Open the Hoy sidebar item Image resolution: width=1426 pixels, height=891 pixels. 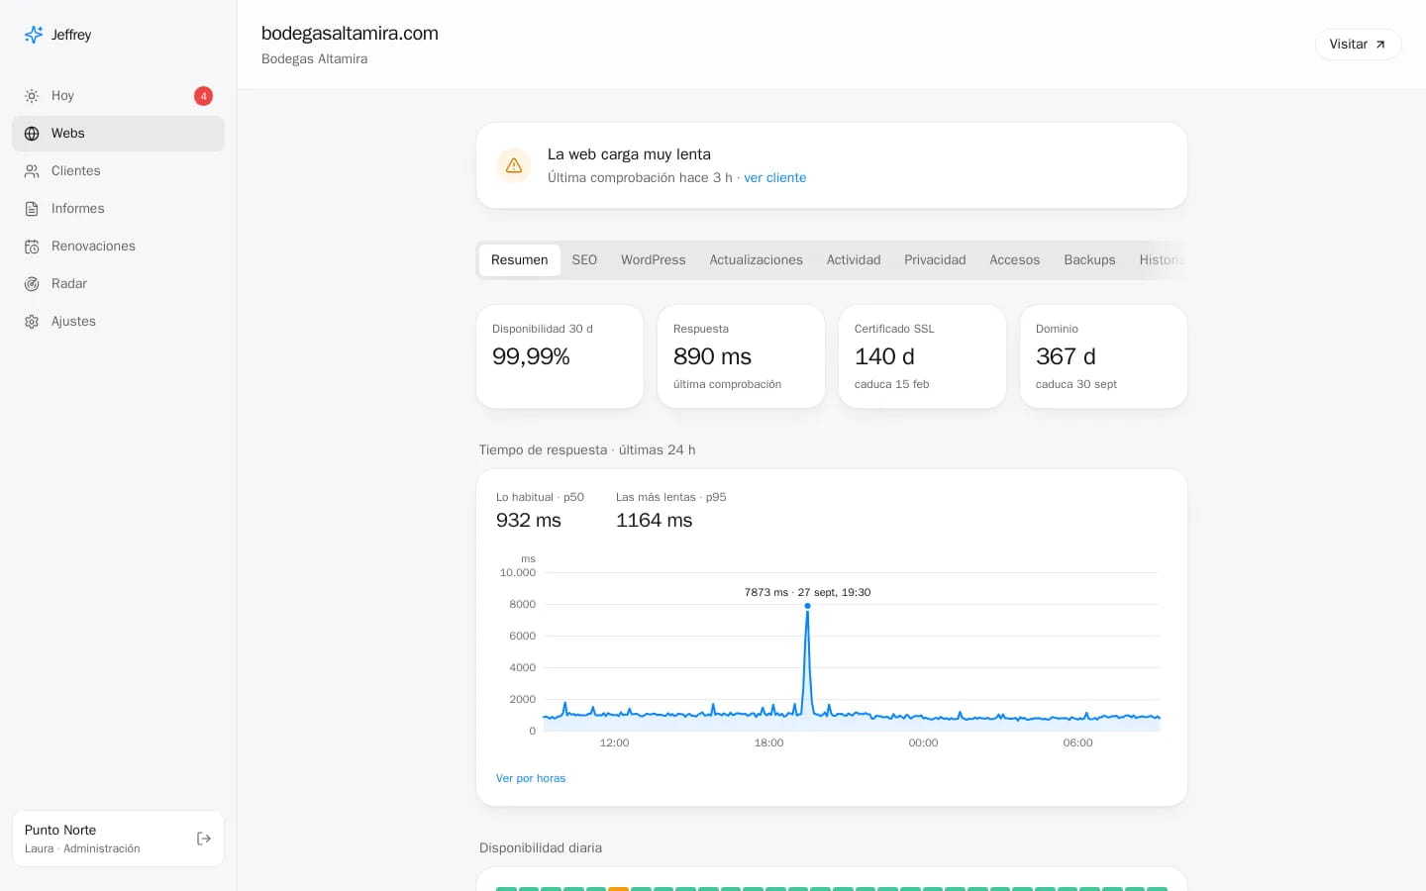[x=118, y=96]
